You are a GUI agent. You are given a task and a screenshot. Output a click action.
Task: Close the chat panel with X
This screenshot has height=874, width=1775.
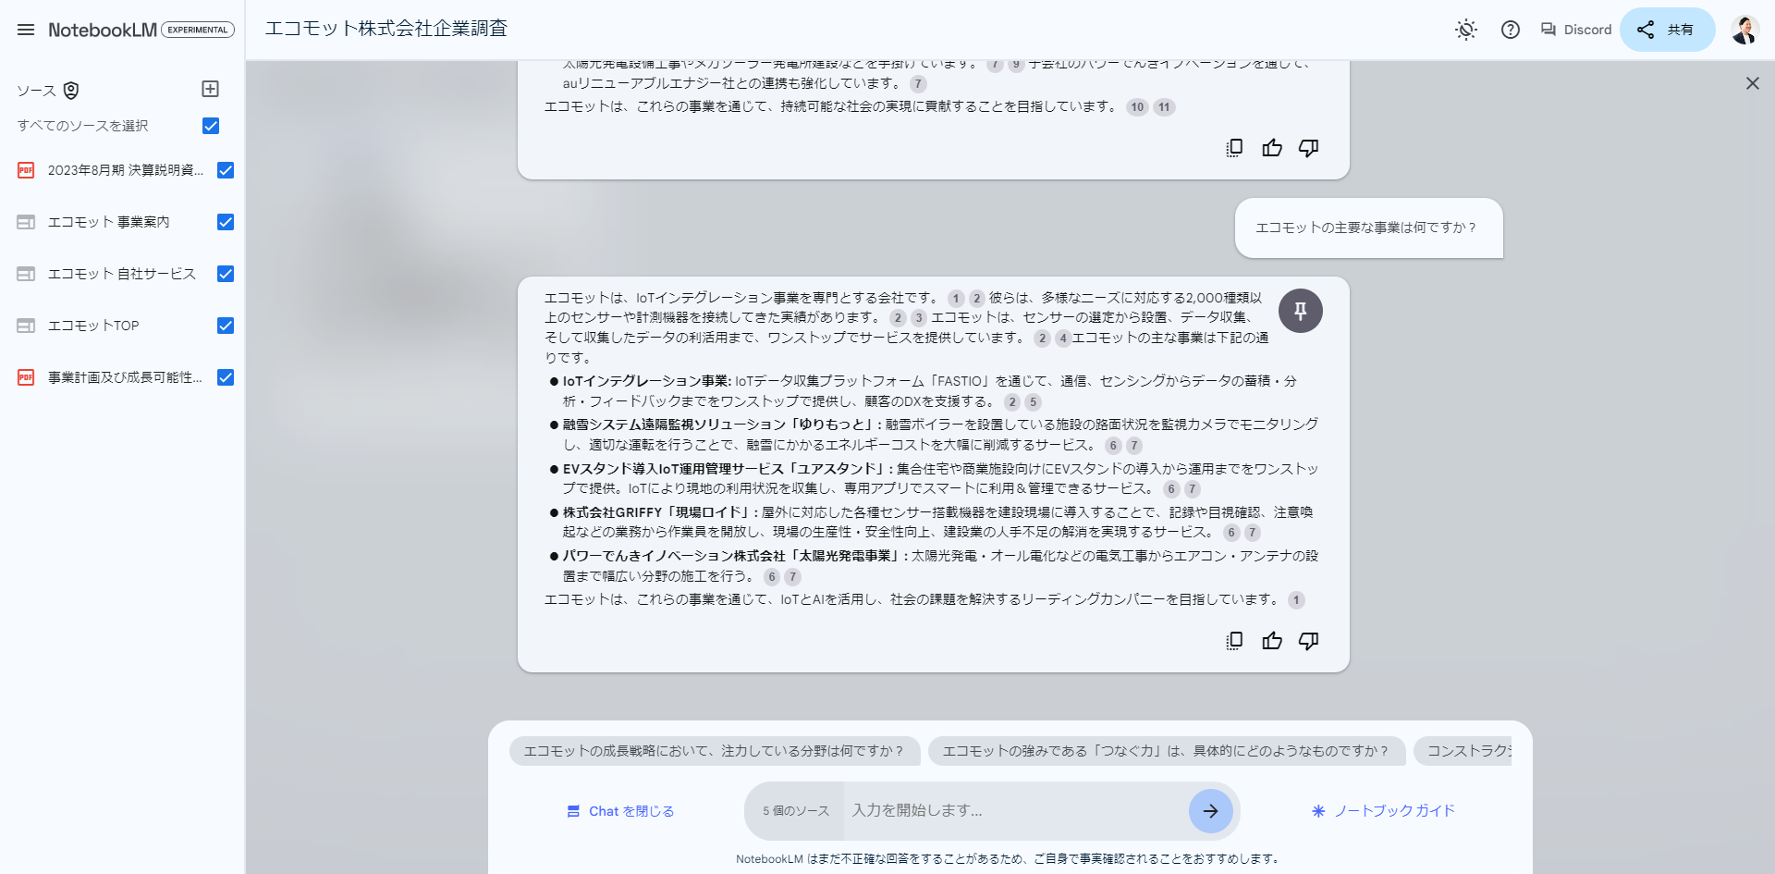[x=1753, y=83]
